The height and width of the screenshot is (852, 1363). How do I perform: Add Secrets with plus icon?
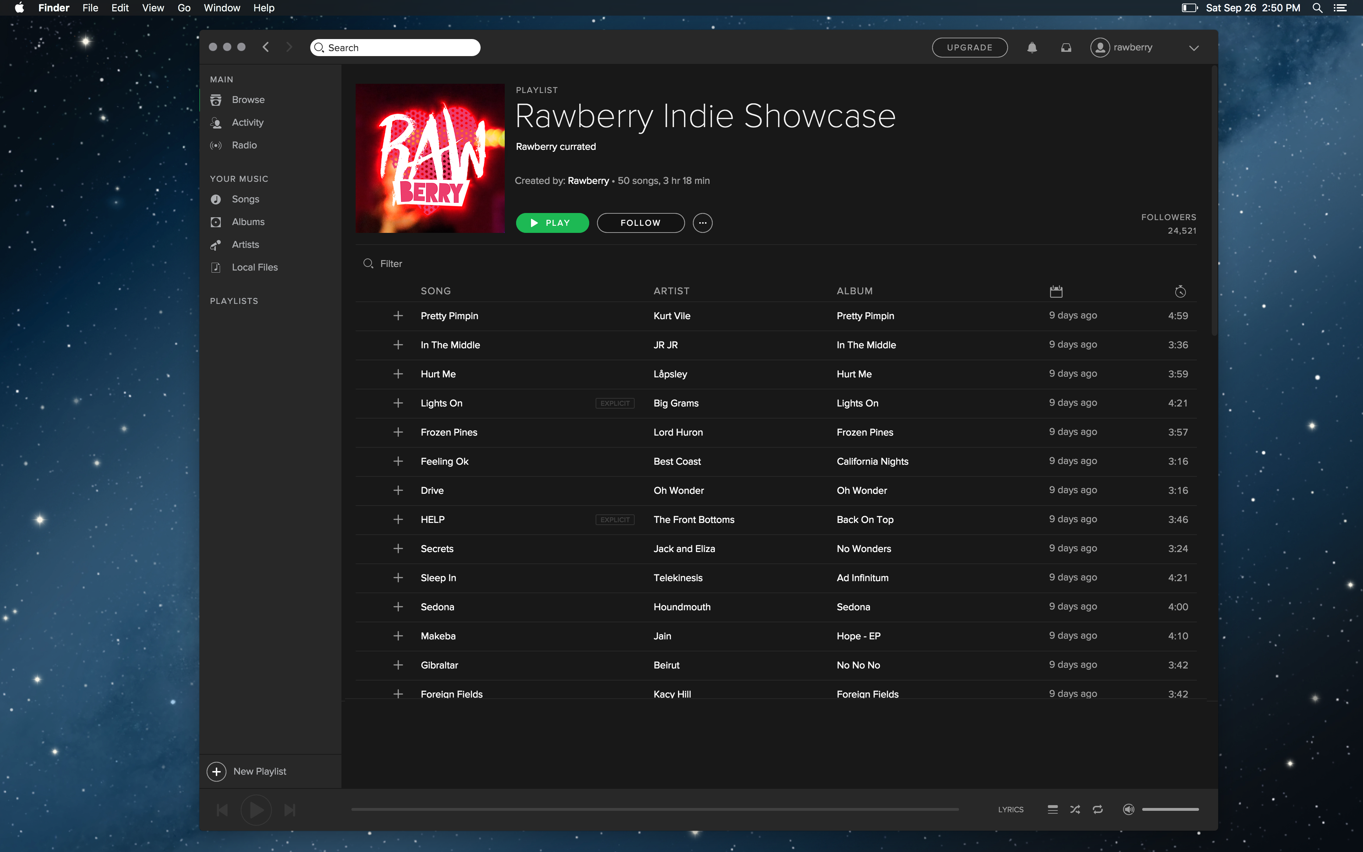click(398, 548)
